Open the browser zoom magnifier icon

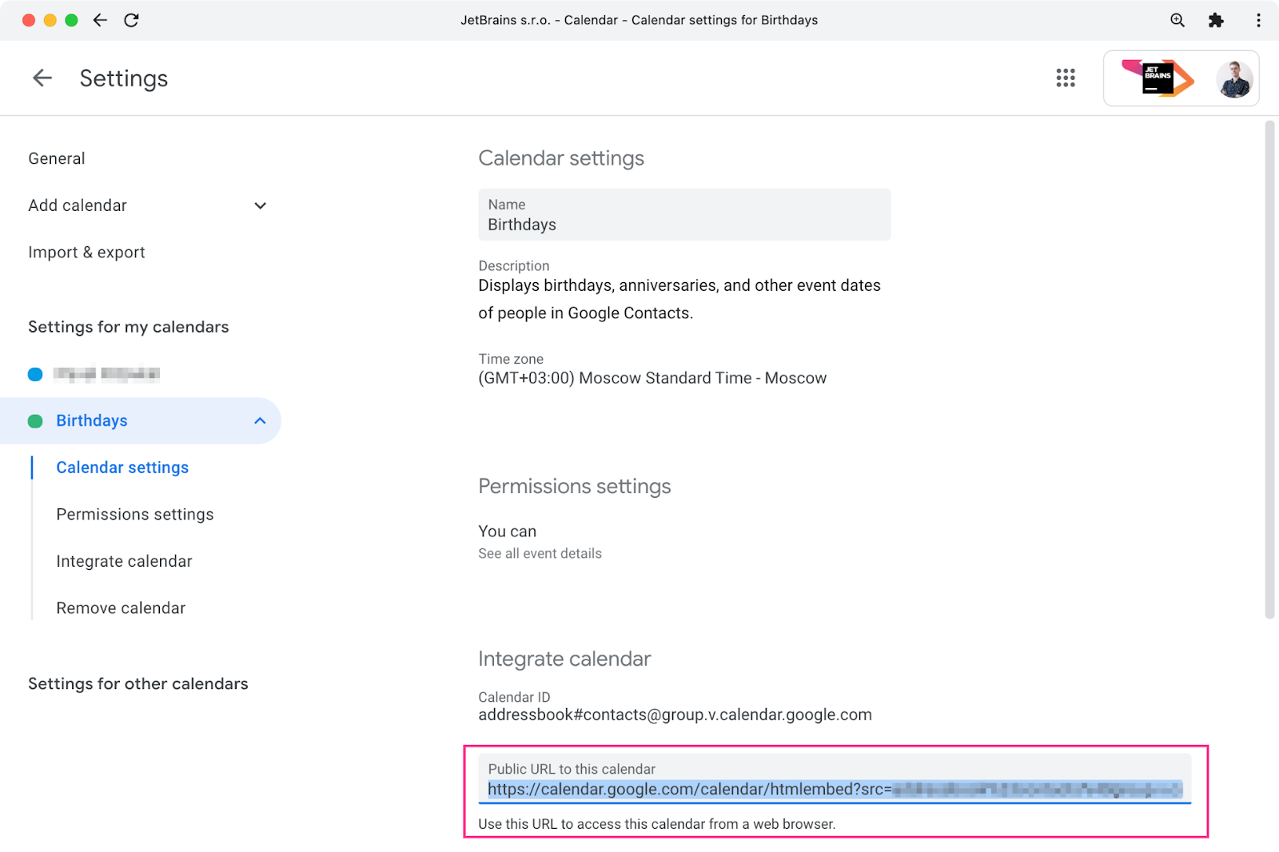point(1177,20)
